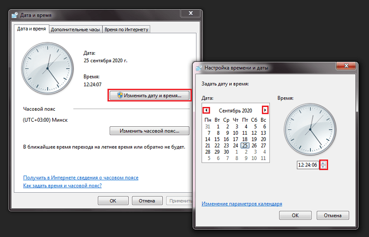Go to next month in calendar

click(265, 110)
